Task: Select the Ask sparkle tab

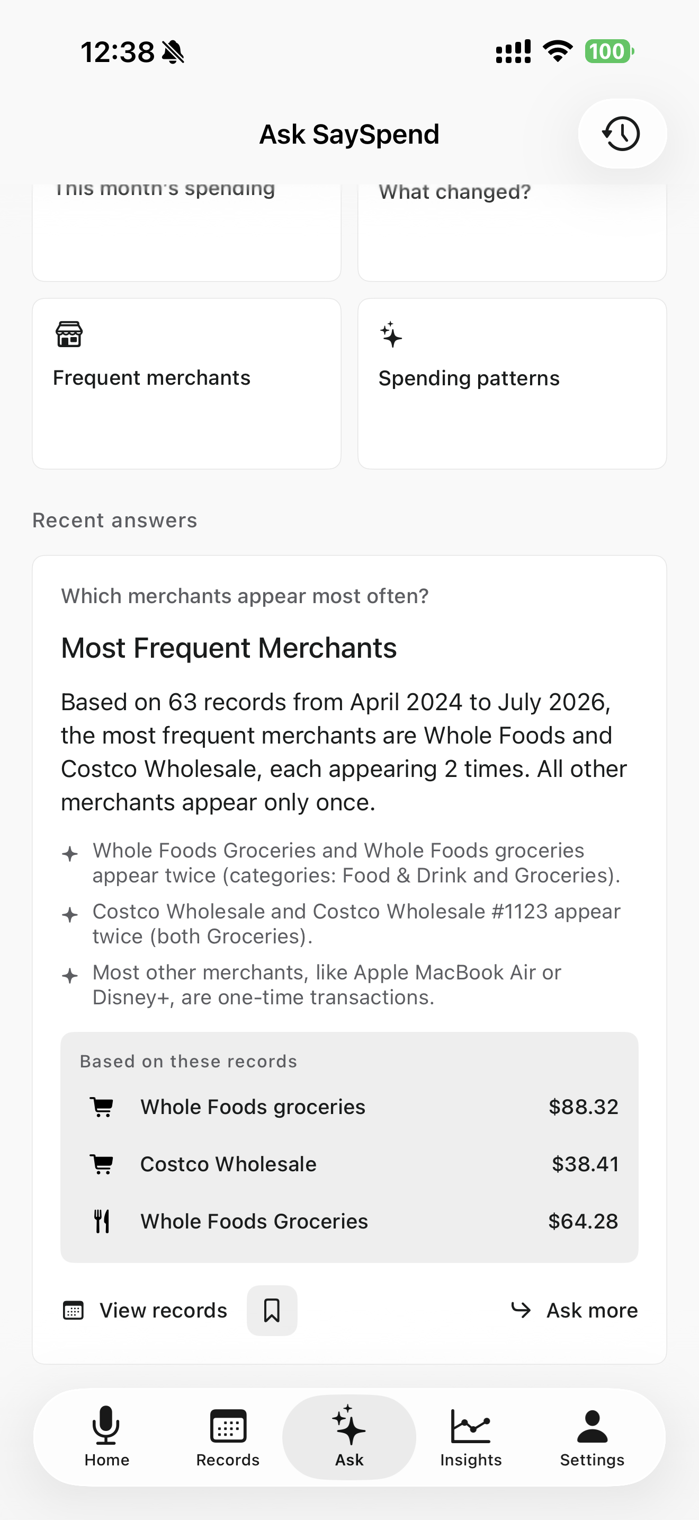Action: pyautogui.click(x=349, y=1436)
